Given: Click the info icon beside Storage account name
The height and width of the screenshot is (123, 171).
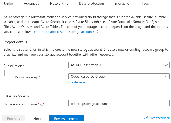Looking at the screenshot, I should click(x=42, y=104).
